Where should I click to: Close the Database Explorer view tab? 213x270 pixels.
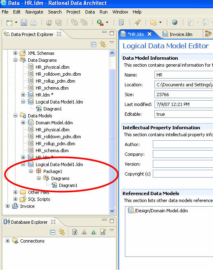click(x=53, y=222)
